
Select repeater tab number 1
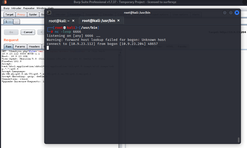[7, 21]
